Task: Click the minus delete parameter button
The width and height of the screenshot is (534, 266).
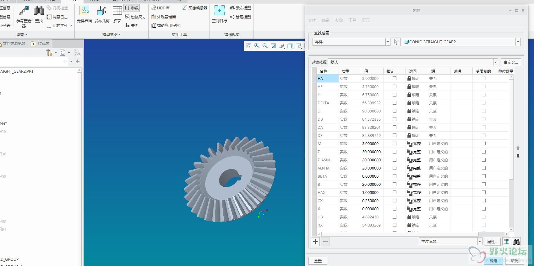Action: tap(325, 242)
